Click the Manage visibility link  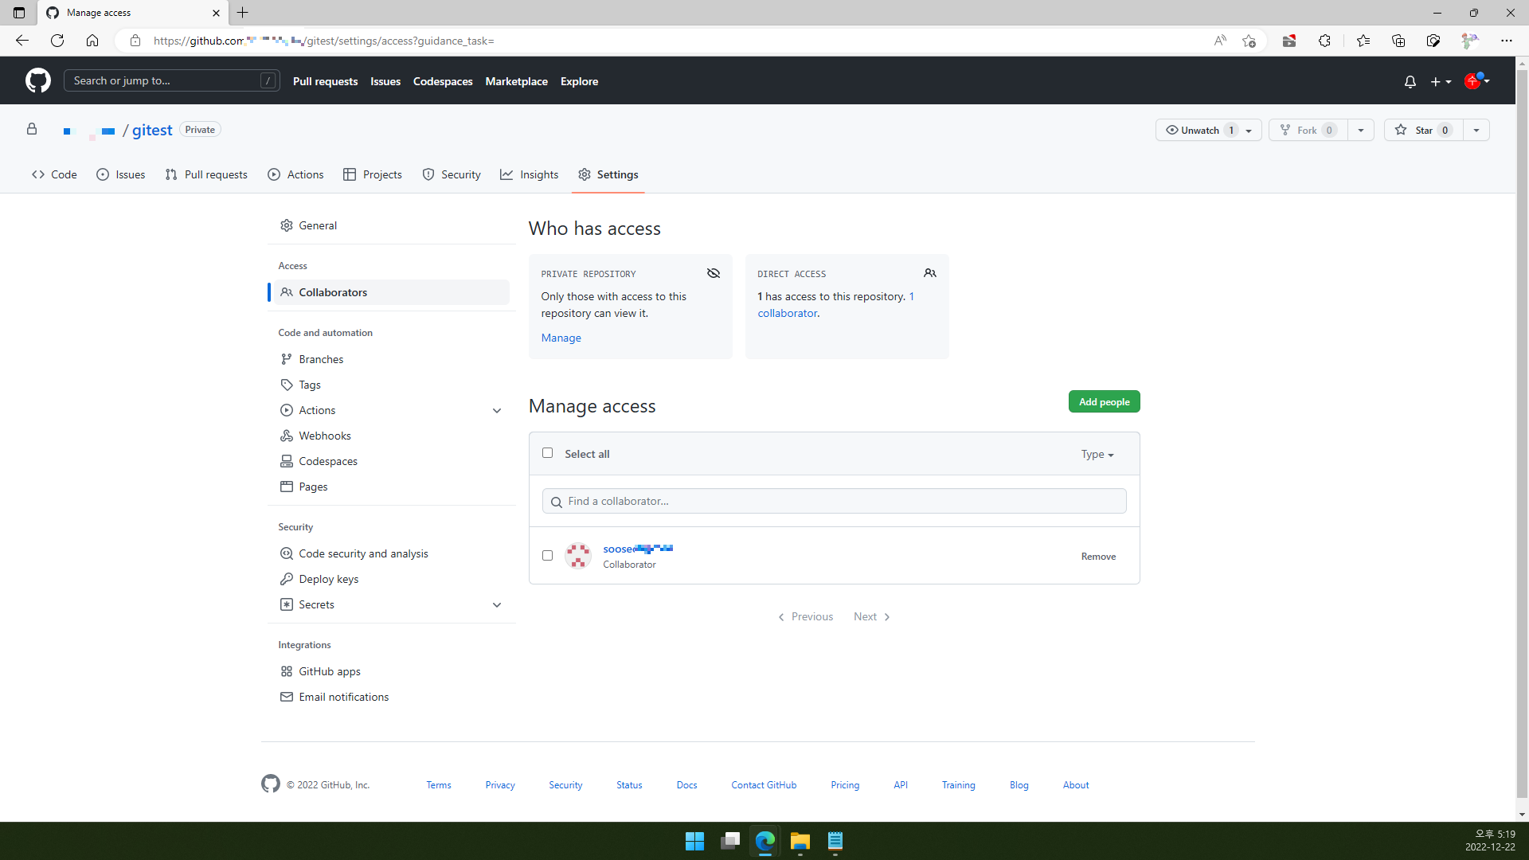click(x=561, y=338)
